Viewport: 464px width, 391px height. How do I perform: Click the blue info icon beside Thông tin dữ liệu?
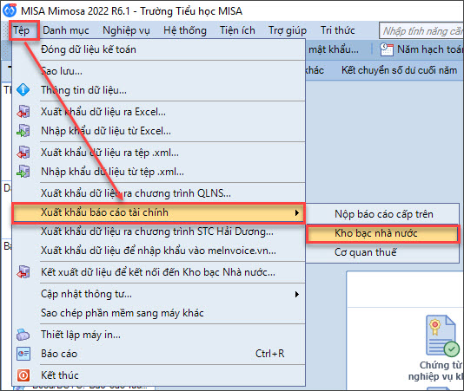[x=23, y=90]
